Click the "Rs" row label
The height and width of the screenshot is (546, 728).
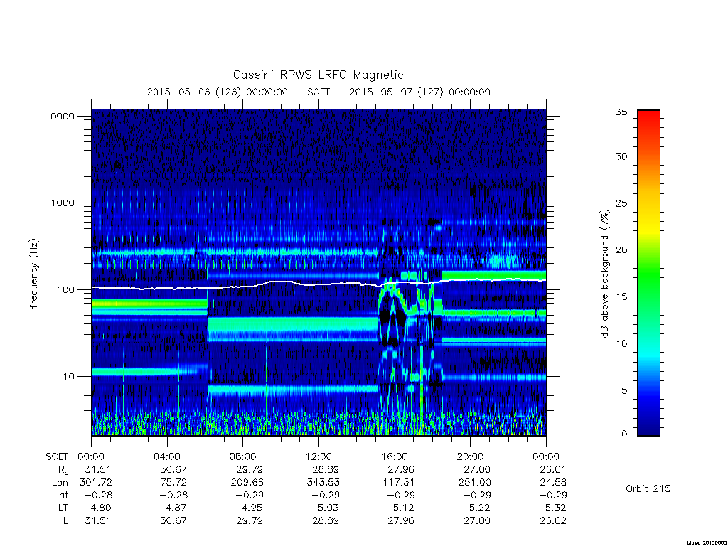pyautogui.click(x=63, y=471)
